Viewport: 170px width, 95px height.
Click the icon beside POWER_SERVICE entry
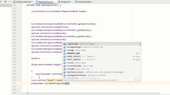(x=65, y=56)
